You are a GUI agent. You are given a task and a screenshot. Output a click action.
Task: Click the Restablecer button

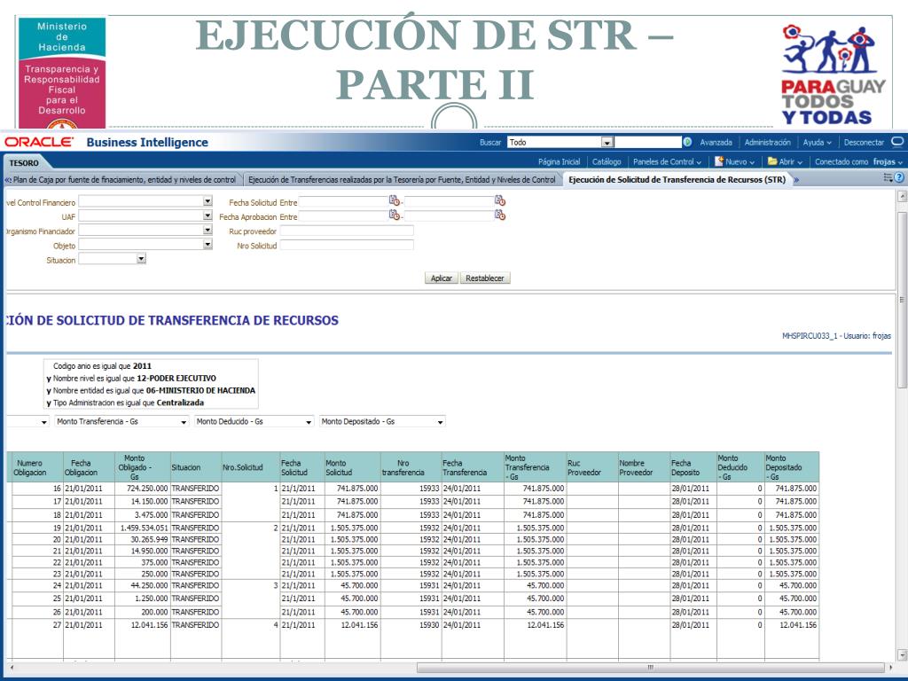[x=485, y=278]
